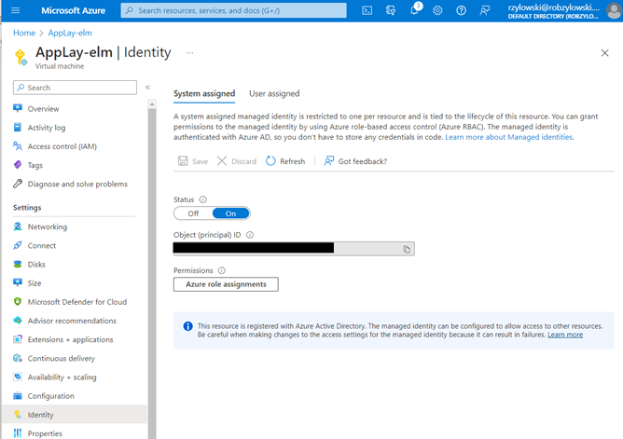Click Learn more in info banner
The height and width of the screenshot is (439, 623).
point(565,335)
